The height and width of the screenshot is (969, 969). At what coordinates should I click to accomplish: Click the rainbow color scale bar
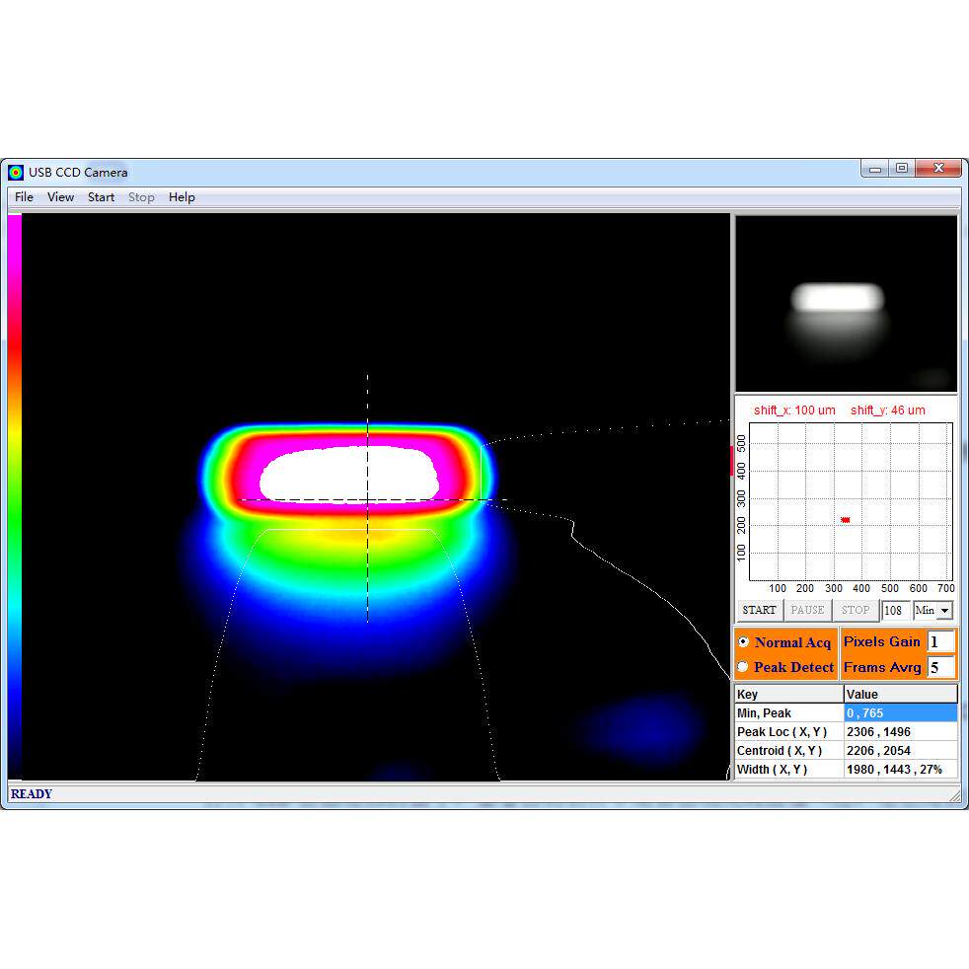(x=15, y=497)
